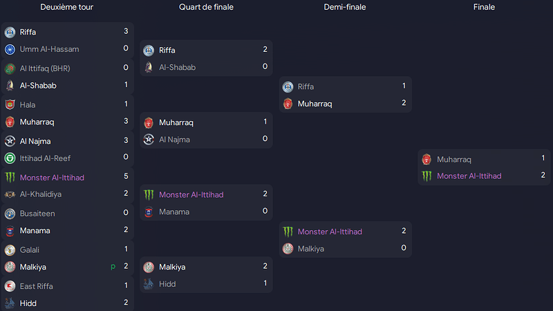
Task: Select the Finale column header
Action: click(x=484, y=7)
